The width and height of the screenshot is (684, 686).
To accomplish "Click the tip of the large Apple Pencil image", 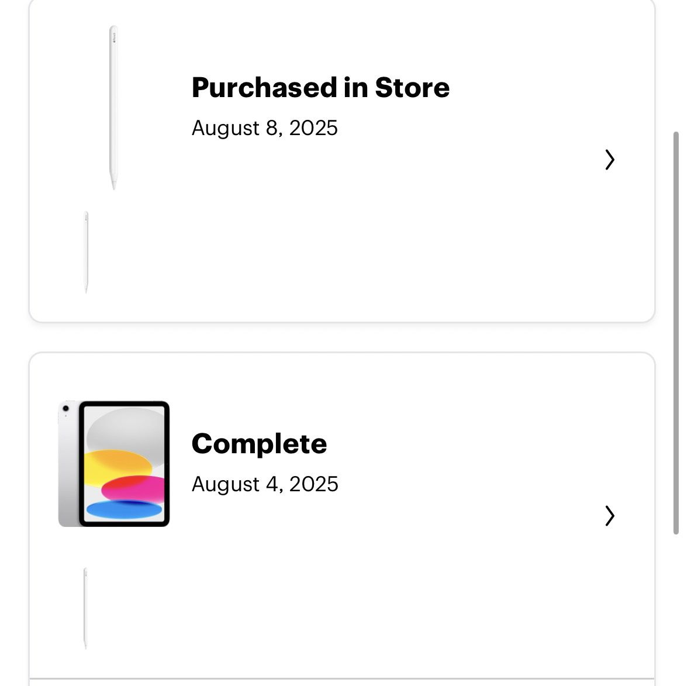I will click(113, 185).
